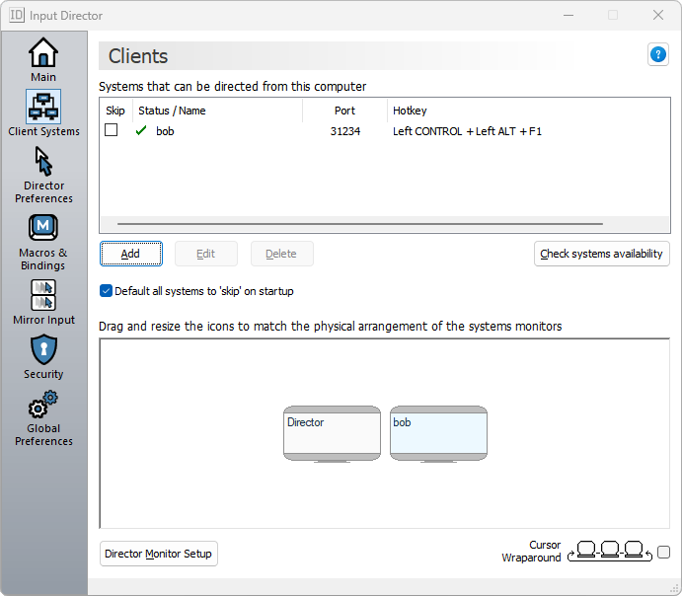682x596 pixels.
Task: Open the Security shield icon
Action: [x=43, y=349]
